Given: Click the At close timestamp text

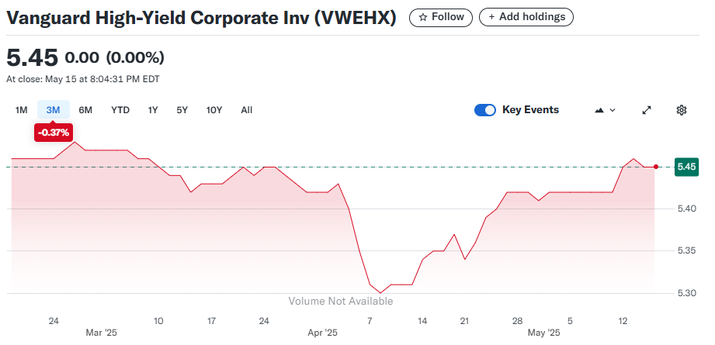Looking at the screenshot, I should (x=83, y=79).
